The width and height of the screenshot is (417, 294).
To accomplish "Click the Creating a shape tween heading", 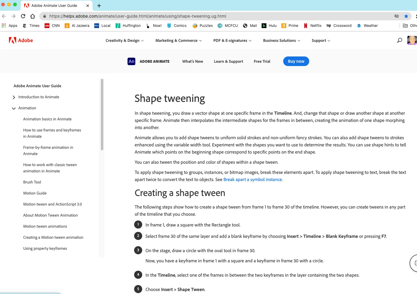I will [180, 193].
